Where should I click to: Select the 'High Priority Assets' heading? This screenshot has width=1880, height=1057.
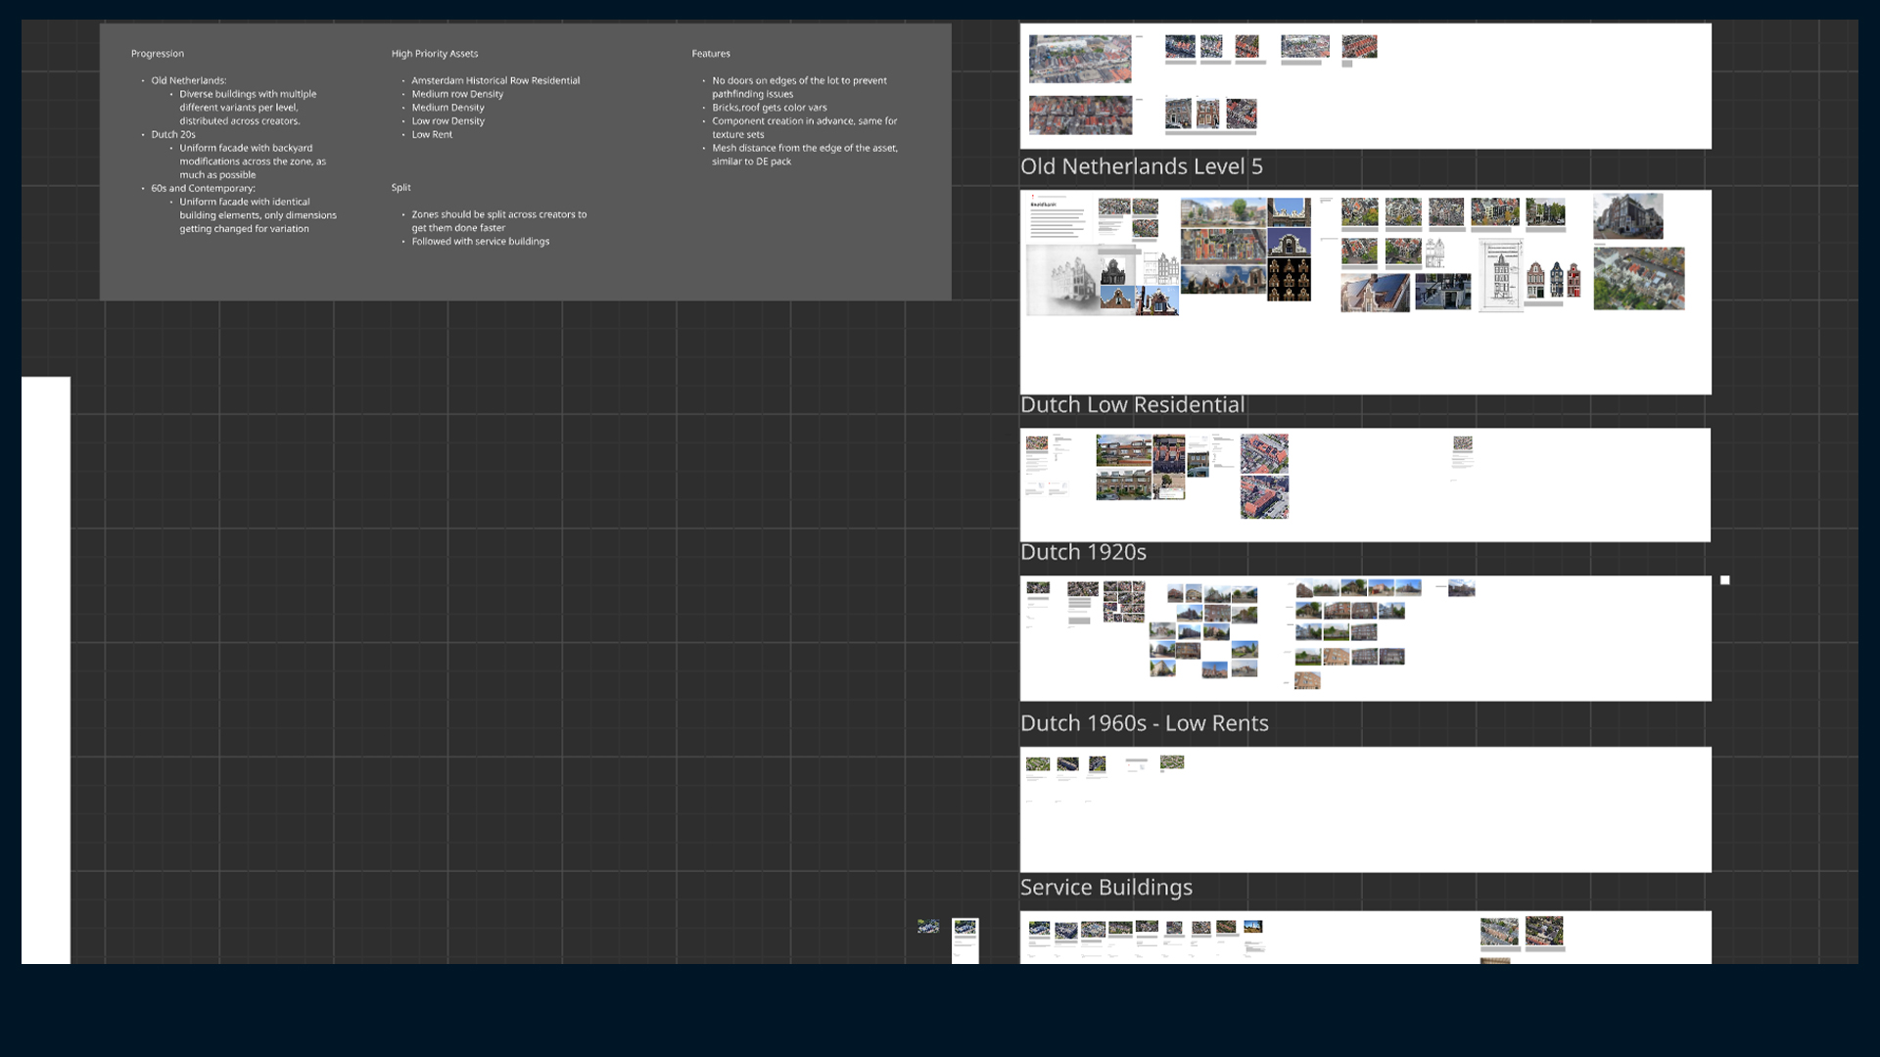[435, 54]
